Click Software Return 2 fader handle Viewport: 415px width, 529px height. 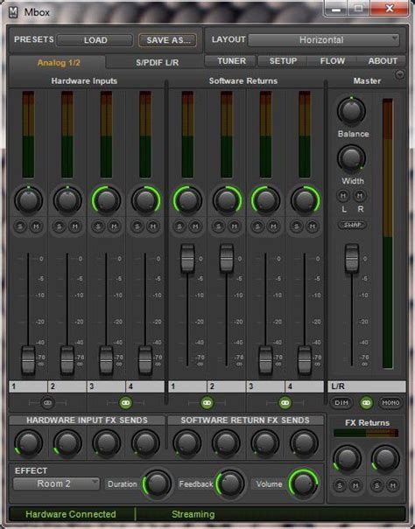[227, 259]
